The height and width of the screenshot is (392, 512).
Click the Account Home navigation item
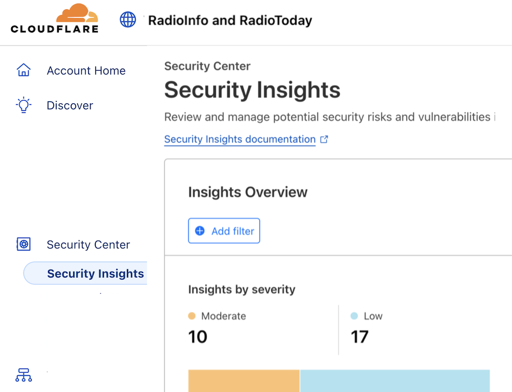[86, 71]
